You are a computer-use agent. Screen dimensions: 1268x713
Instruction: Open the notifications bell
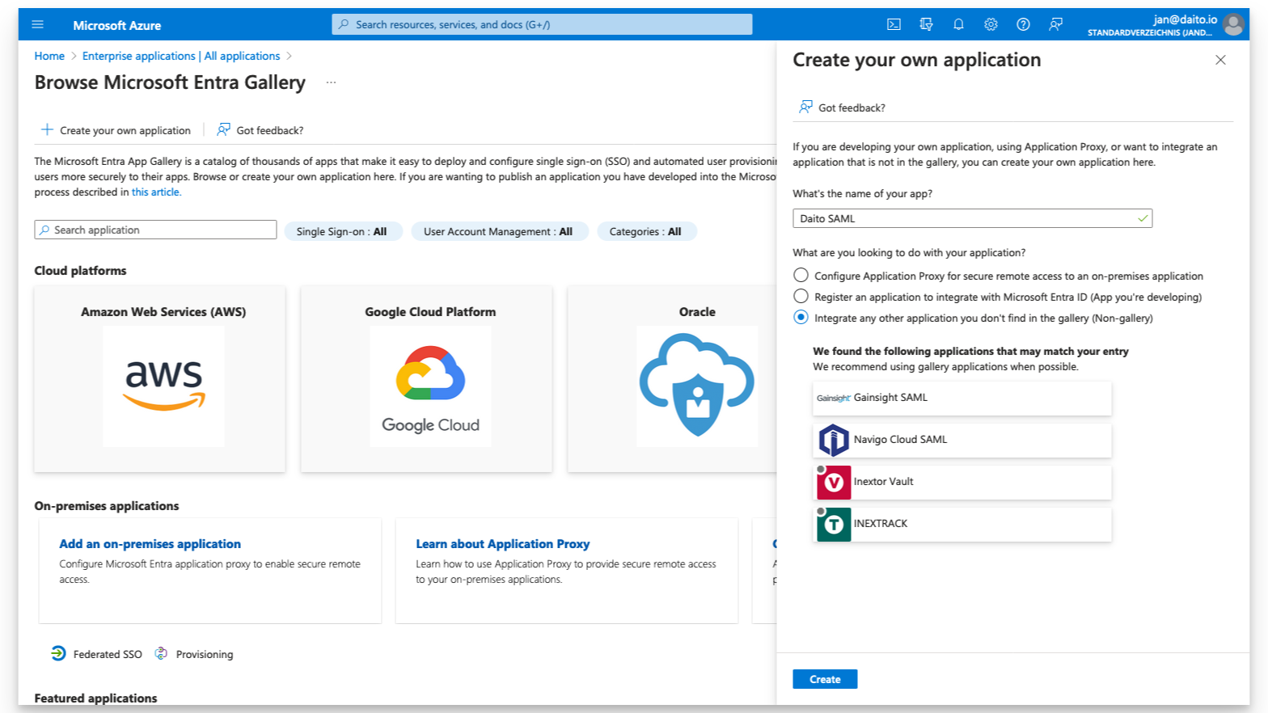(958, 24)
